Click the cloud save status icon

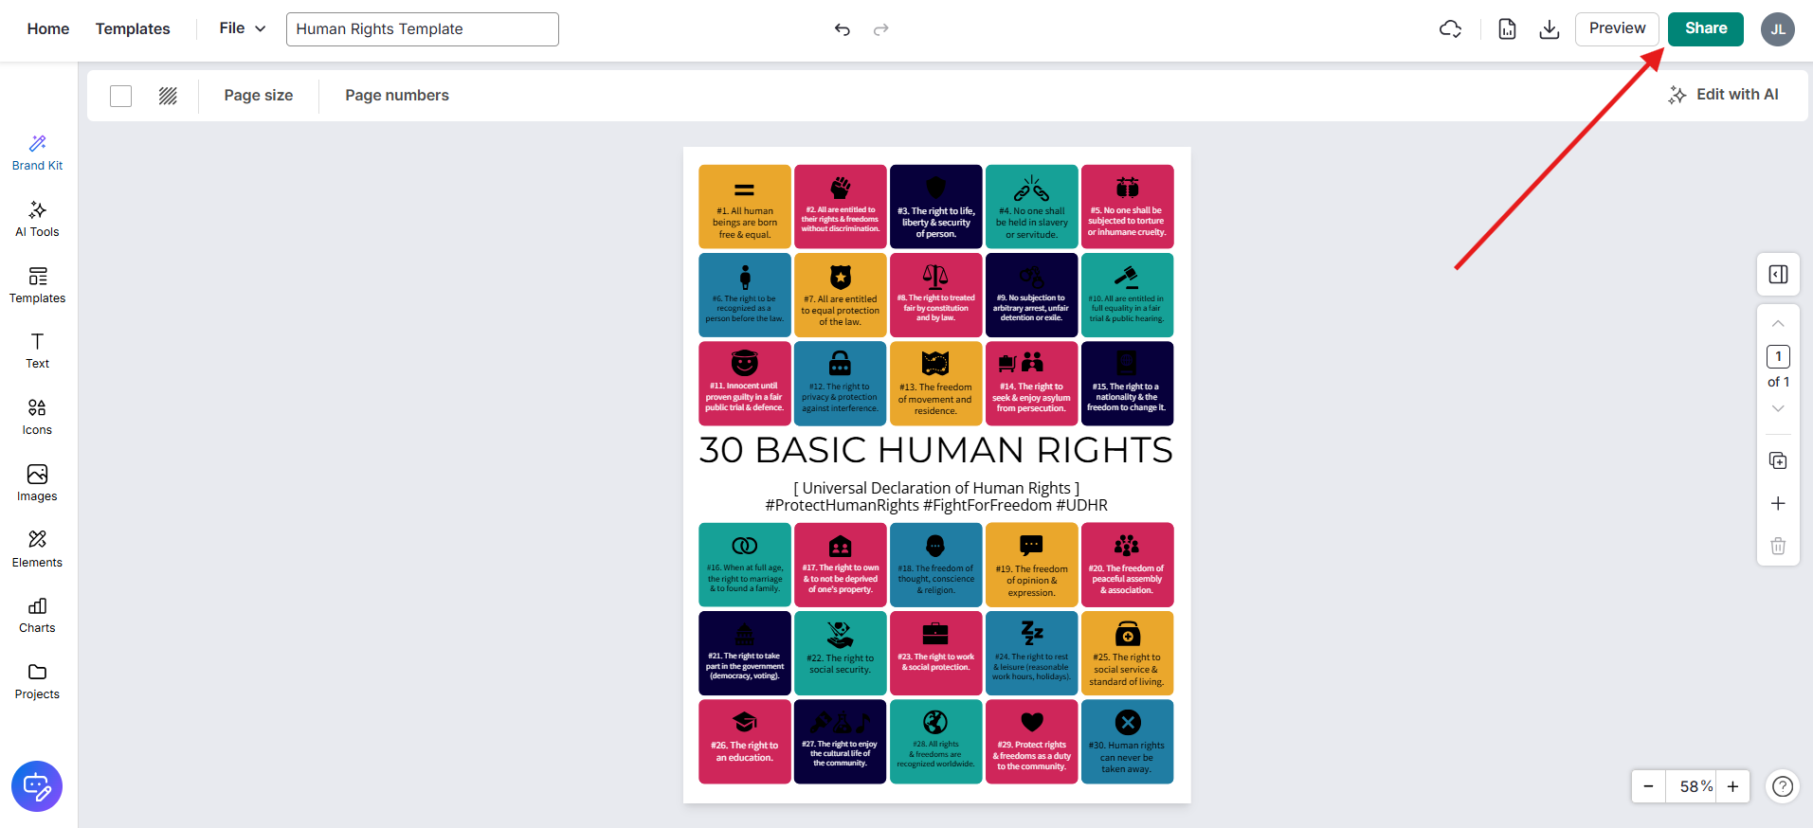1450,29
